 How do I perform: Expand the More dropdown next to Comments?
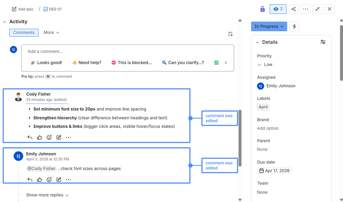pyautogui.click(x=51, y=32)
